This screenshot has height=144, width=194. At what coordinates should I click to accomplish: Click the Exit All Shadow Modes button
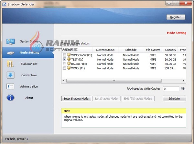pyautogui.click(x=138, y=99)
